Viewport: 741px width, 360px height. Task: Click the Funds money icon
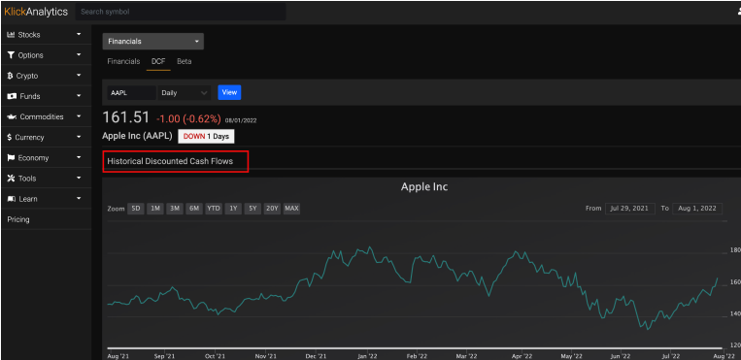12,96
